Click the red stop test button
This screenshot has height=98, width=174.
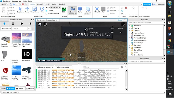click(x=126, y=8)
